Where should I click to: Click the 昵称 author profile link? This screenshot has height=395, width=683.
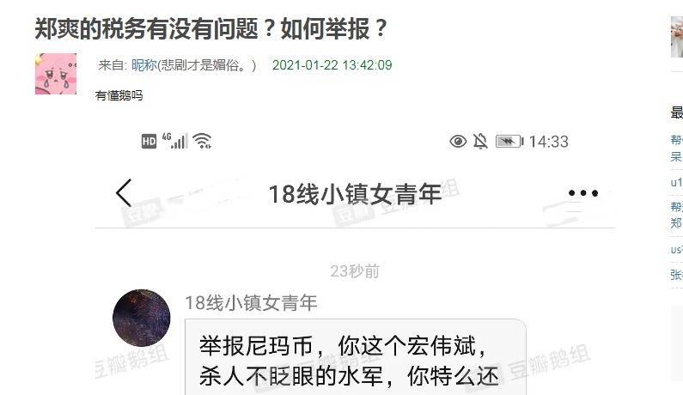[144, 65]
